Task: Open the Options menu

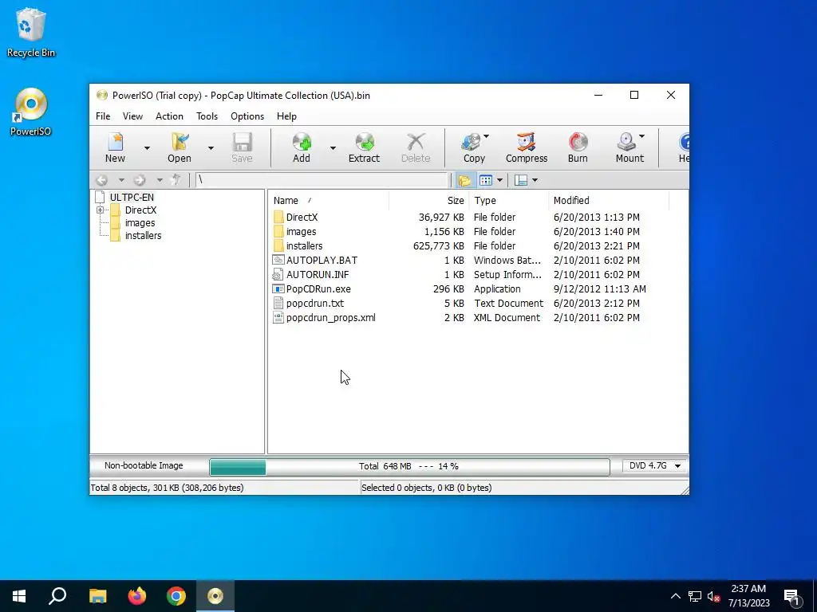Action: [247, 116]
